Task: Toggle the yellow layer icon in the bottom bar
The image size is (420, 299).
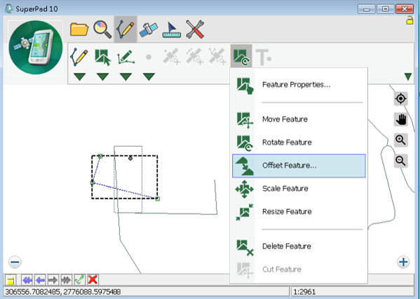Action: click(x=11, y=280)
